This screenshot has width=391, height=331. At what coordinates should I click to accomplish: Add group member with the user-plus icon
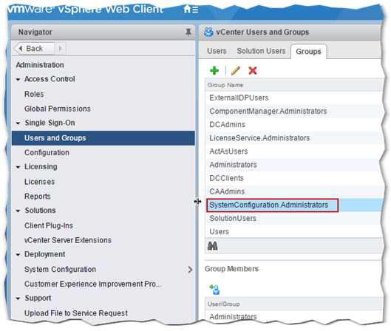(214, 290)
